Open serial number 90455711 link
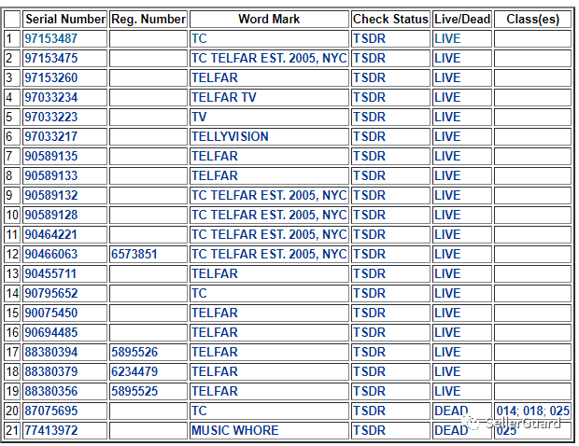 point(51,273)
